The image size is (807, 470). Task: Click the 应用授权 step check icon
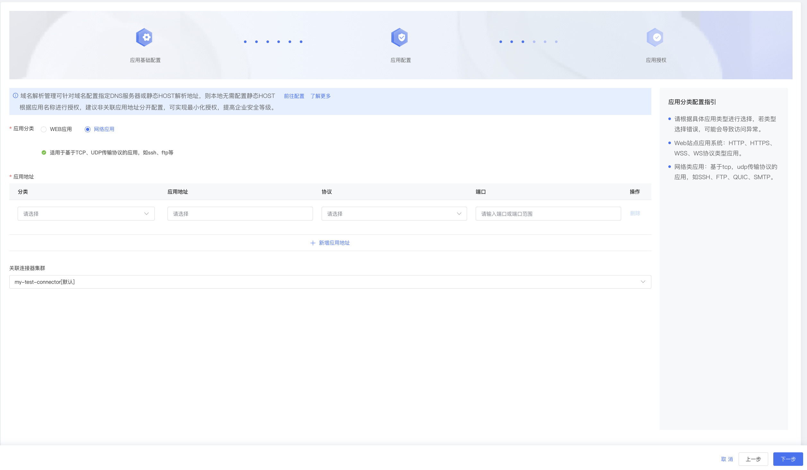pyautogui.click(x=655, y=37)
